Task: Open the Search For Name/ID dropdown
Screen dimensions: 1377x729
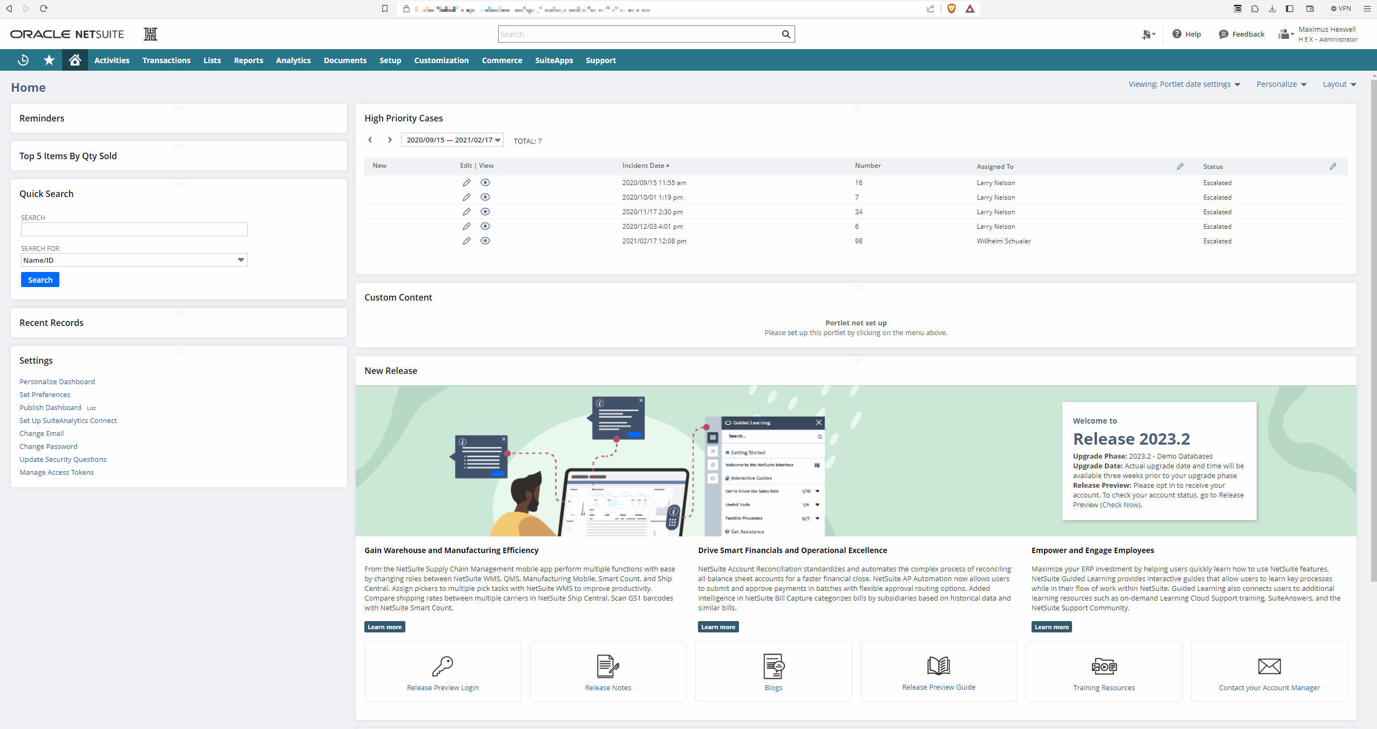Action: [134, 260]
